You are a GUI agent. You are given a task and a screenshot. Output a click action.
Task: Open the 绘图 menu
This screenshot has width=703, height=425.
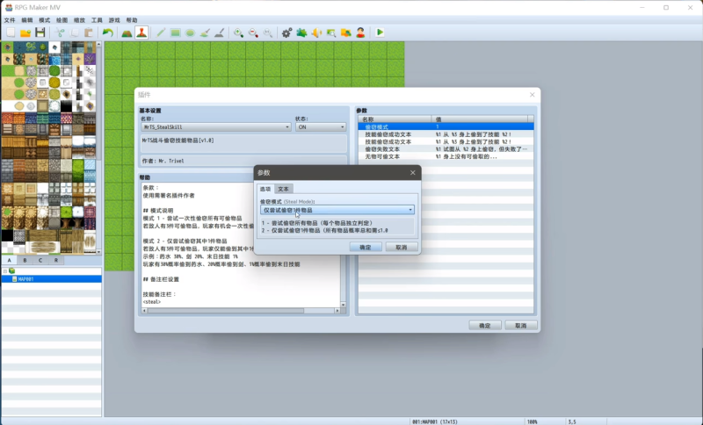[62, 20]
